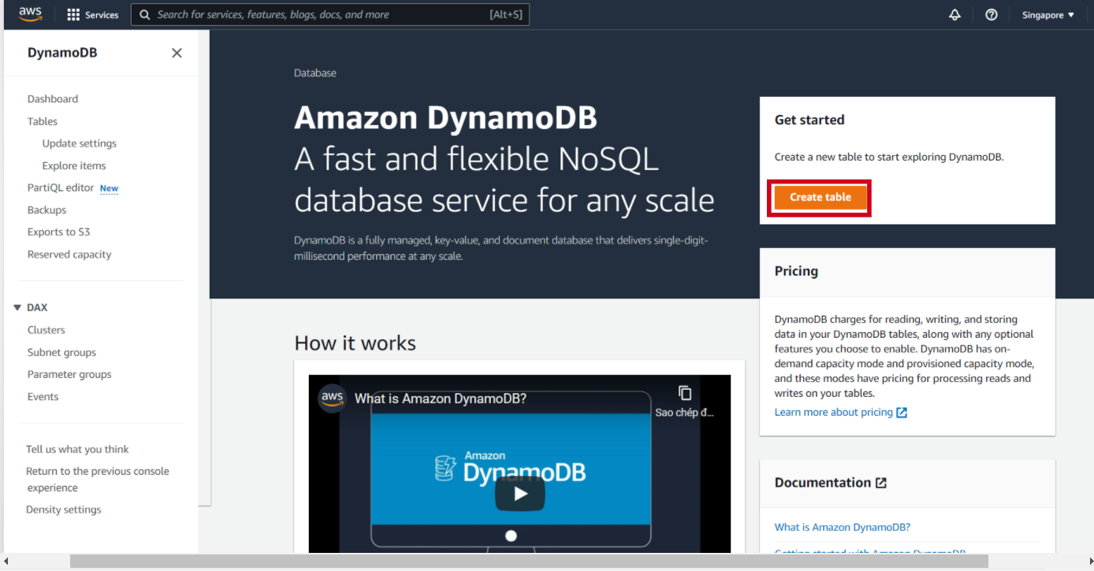The image size is (1094, 571).
Task: Click the scrollbar left arrow
Action: (6, 562)
